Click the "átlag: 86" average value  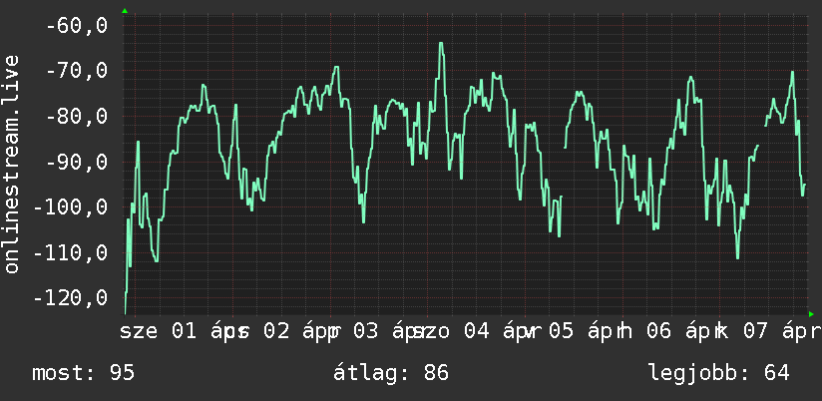click(391, 373)
